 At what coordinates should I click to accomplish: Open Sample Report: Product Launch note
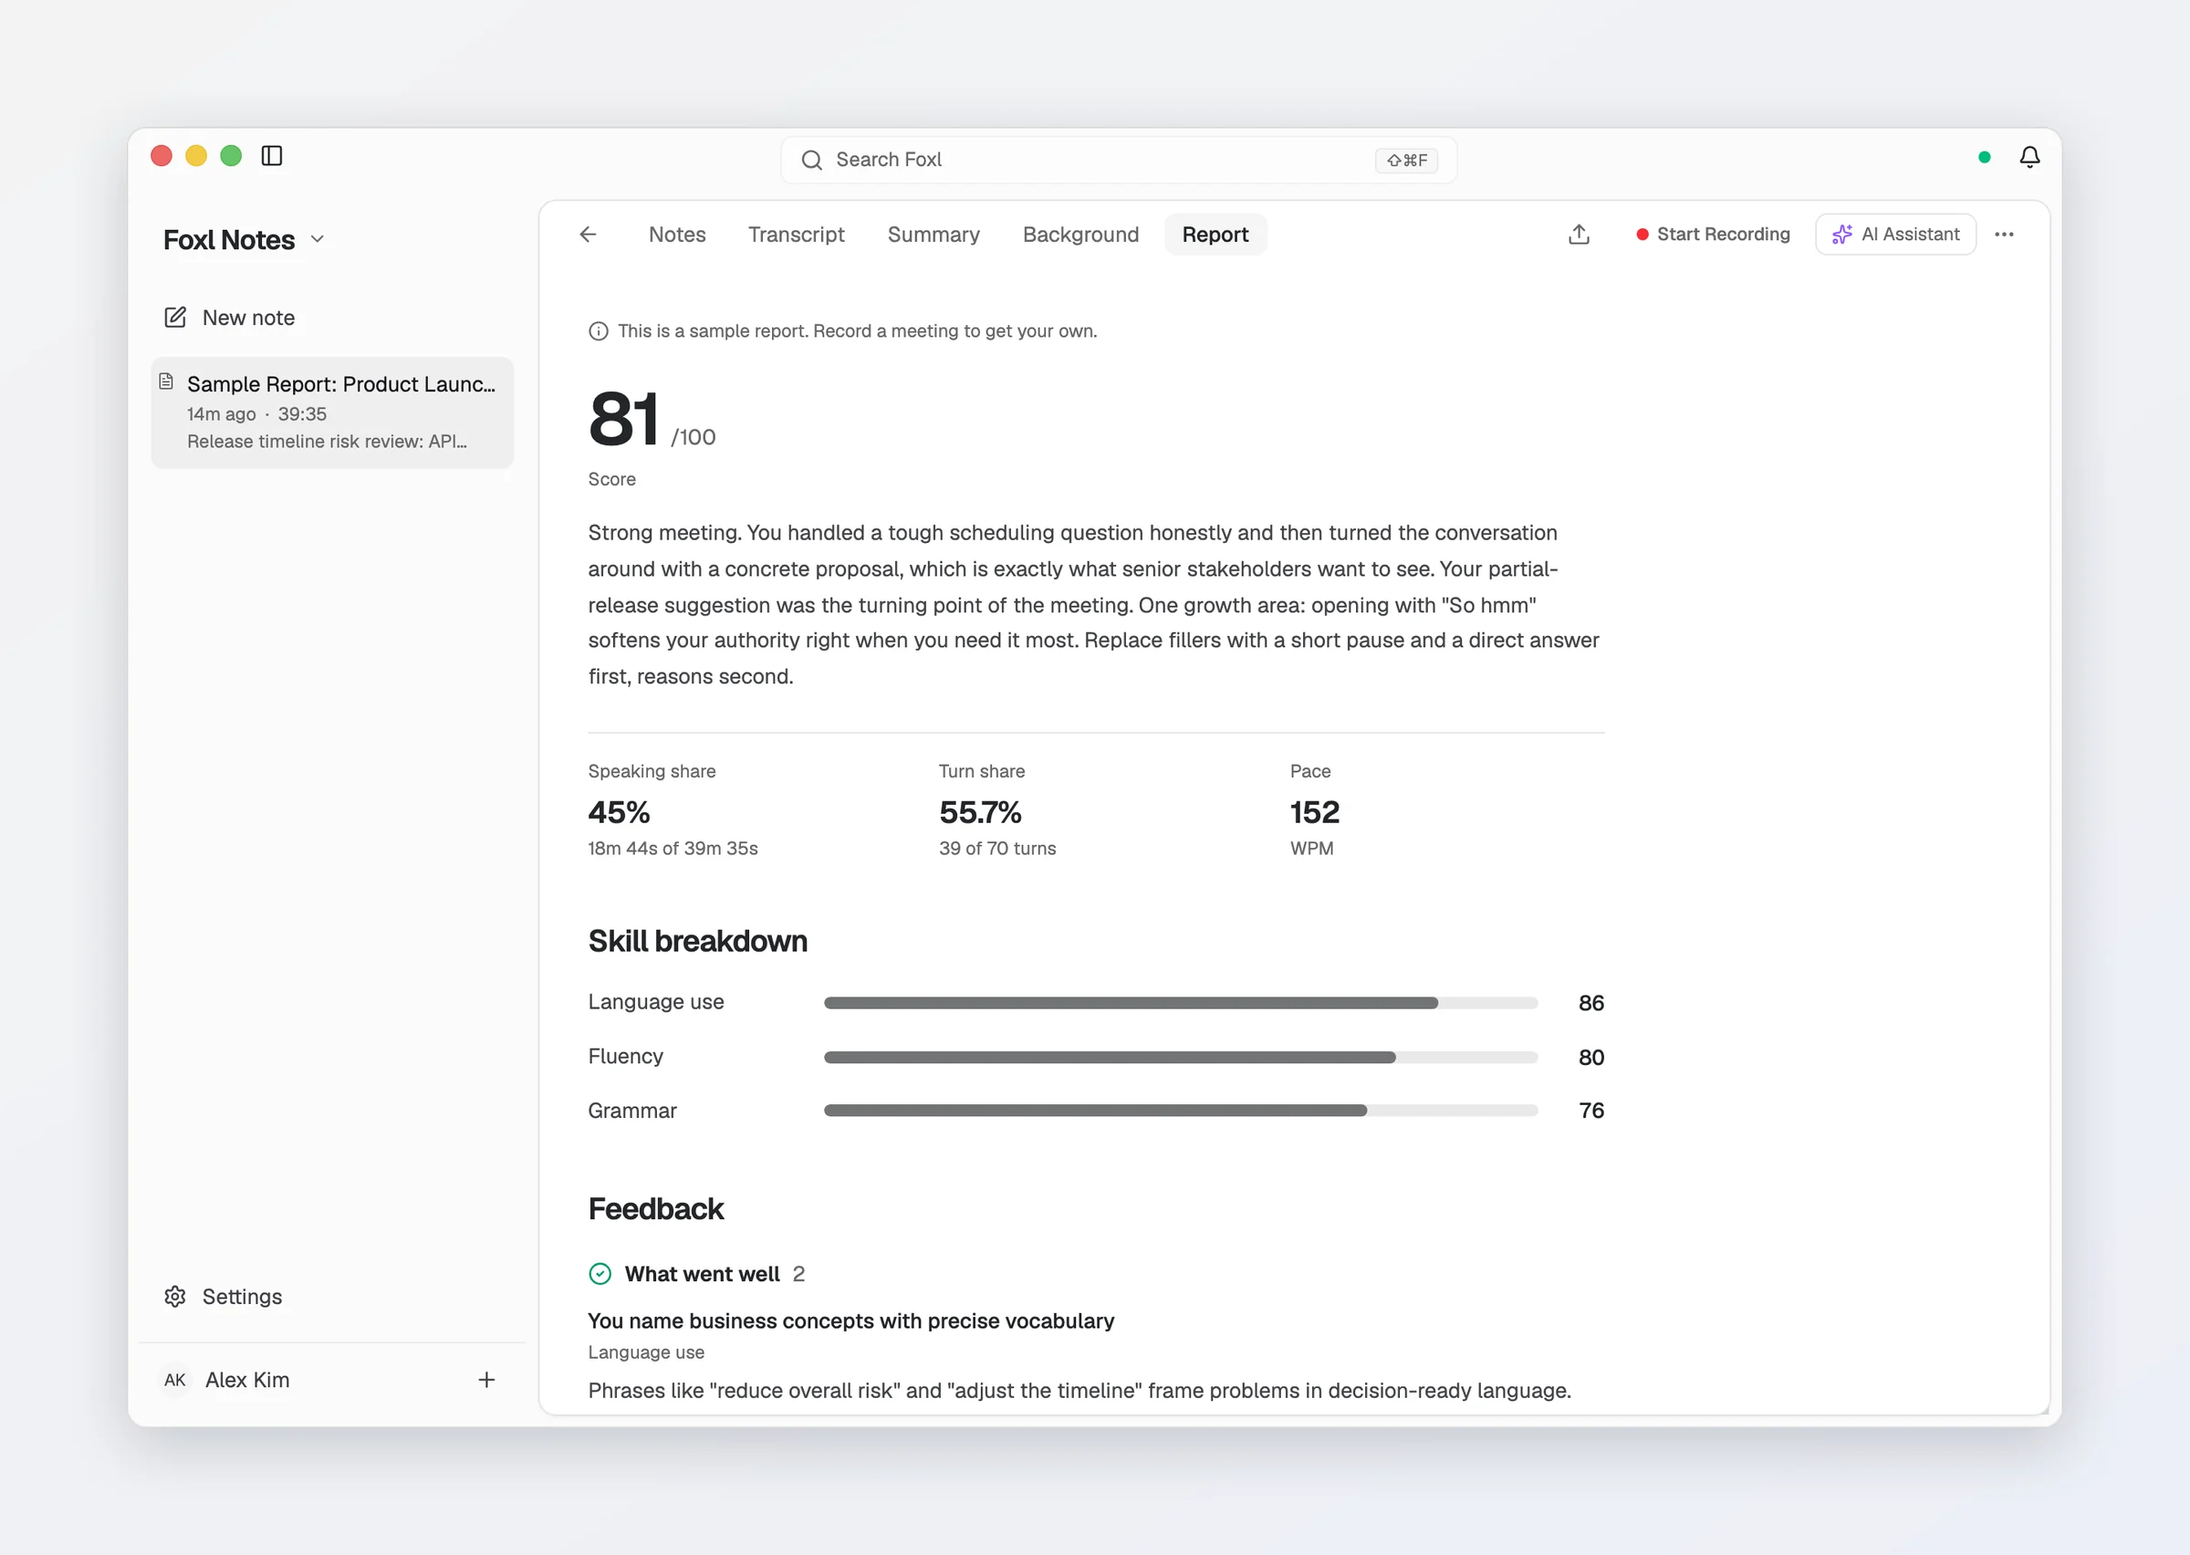(x=332, y=412)
